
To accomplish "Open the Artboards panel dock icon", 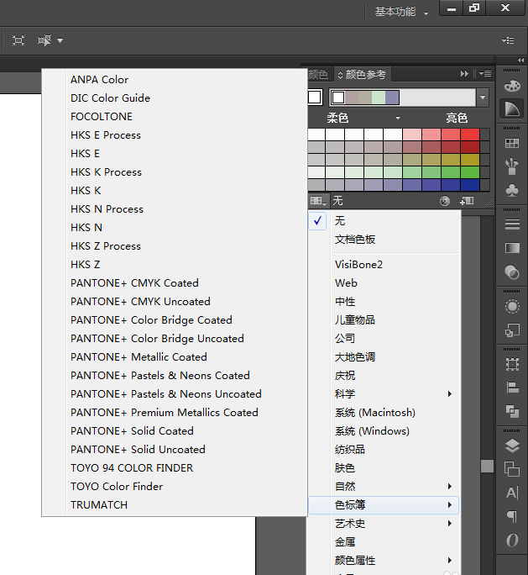I will (512, 469).
